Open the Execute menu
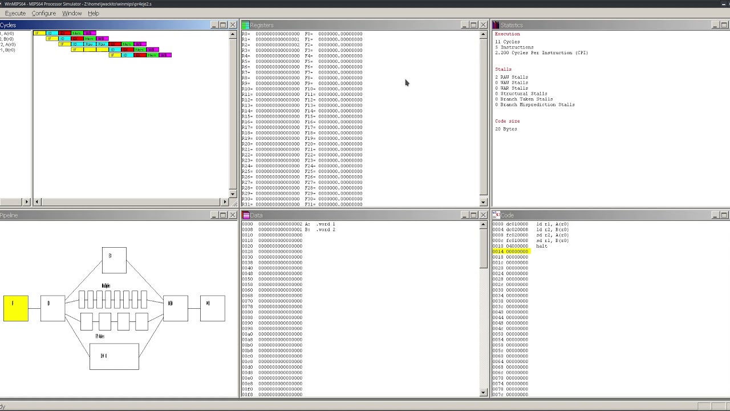 pos(15,13)
